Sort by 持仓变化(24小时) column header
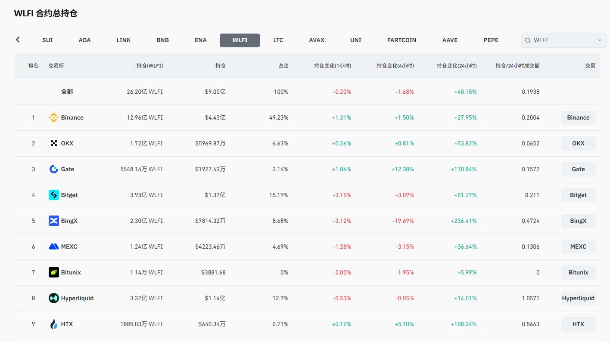Image resolution: width=610 pixels, height=342 pixels. 457,66
